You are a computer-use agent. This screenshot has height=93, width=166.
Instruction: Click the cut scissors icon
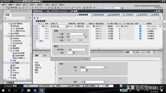coord(23,8)
